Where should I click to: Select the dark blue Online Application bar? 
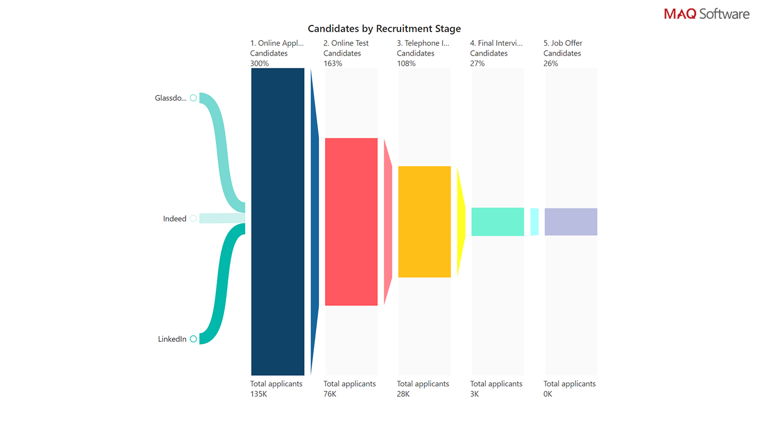point(278,221)
